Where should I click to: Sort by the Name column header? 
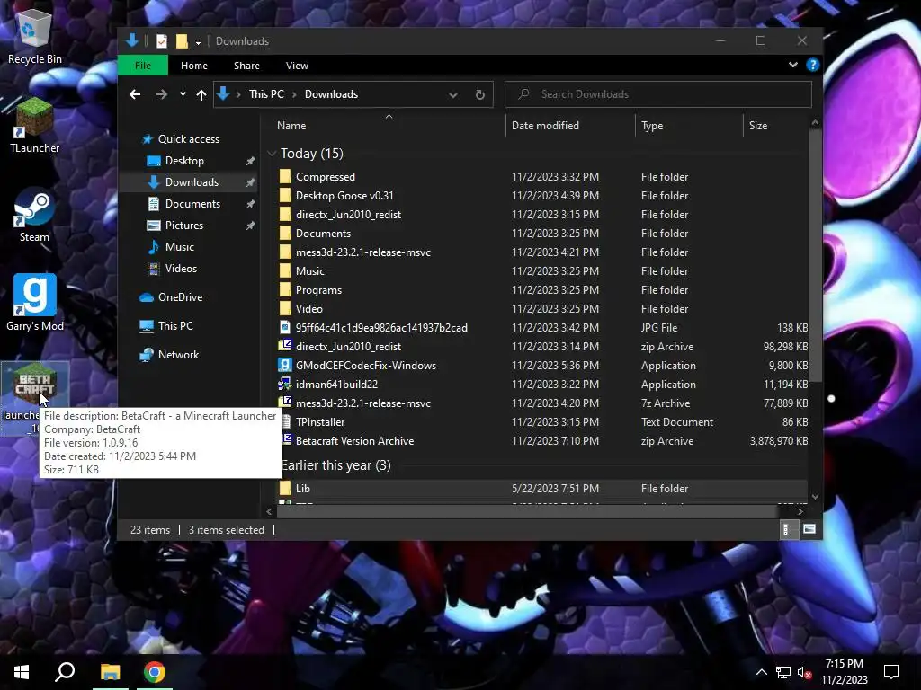(x=388, y=126)
